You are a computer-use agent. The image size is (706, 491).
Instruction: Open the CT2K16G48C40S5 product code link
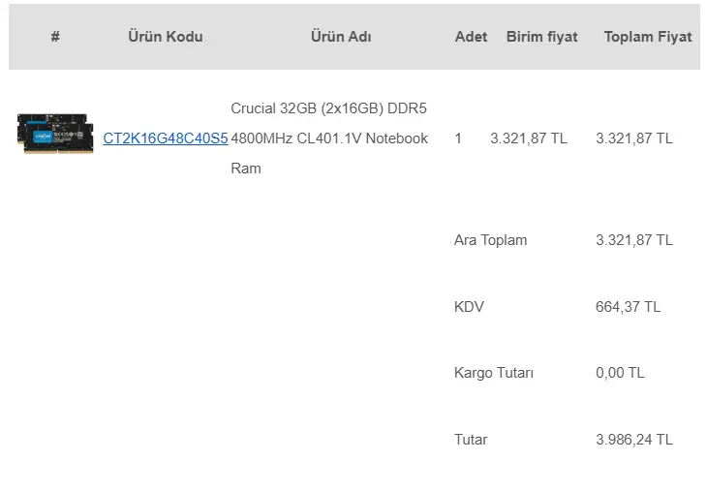coord(166,138)
